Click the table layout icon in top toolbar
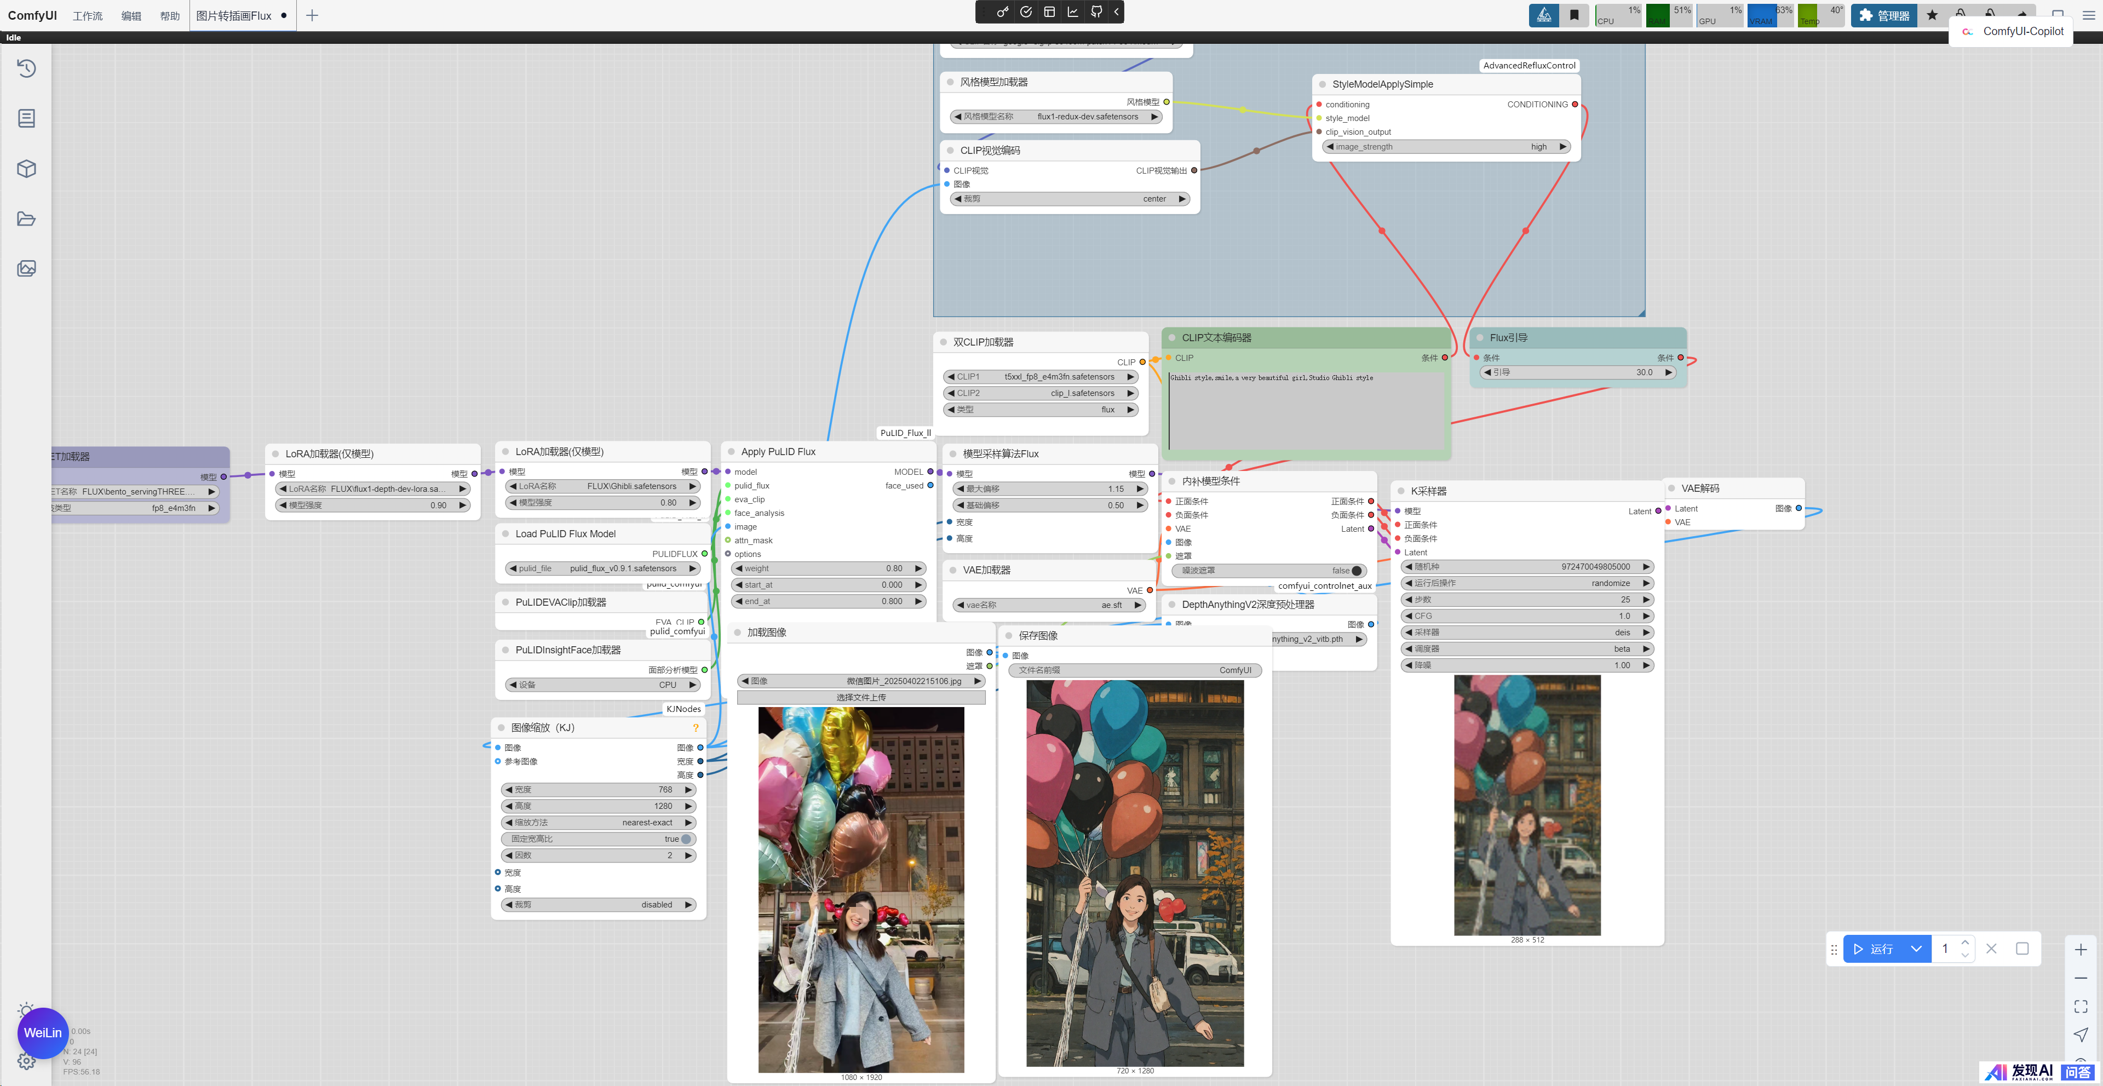 1049,12
